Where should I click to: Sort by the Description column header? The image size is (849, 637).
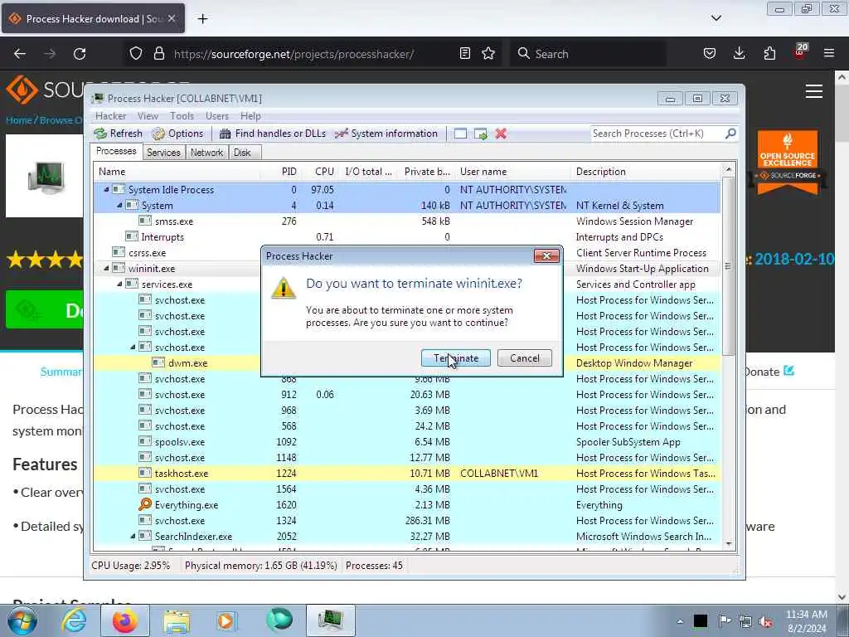(646, 172)
